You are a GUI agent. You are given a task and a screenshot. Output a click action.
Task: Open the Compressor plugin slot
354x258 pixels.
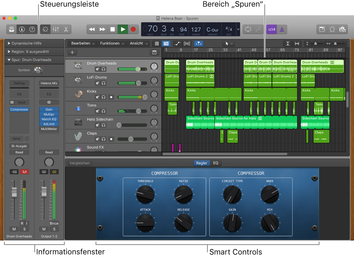pyautogui.click(x=19, y=109)
